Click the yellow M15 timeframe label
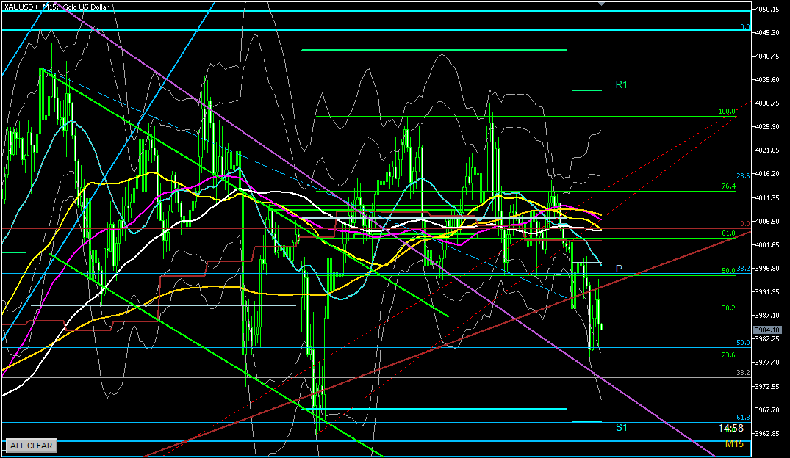Screen dimensions: 790x458 [x=734, y=443]
